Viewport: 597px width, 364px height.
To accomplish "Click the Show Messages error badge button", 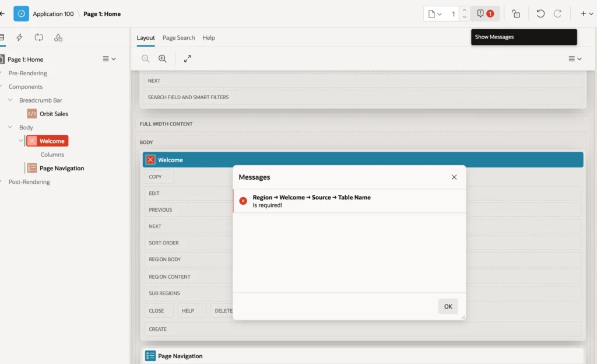I will tap(485, 13).
